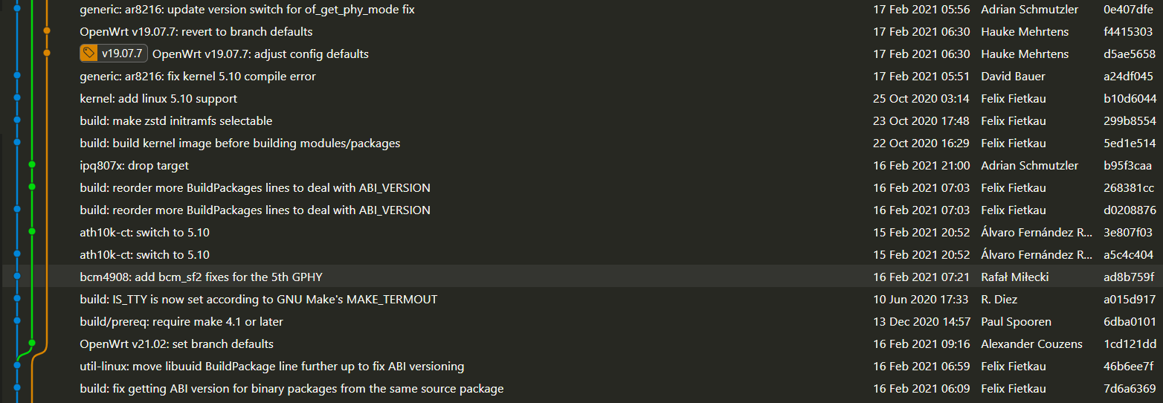Viewport: 1163px width, 403px height.
Task: Select the v19.07.7 tag label
Action: (122, 54)
